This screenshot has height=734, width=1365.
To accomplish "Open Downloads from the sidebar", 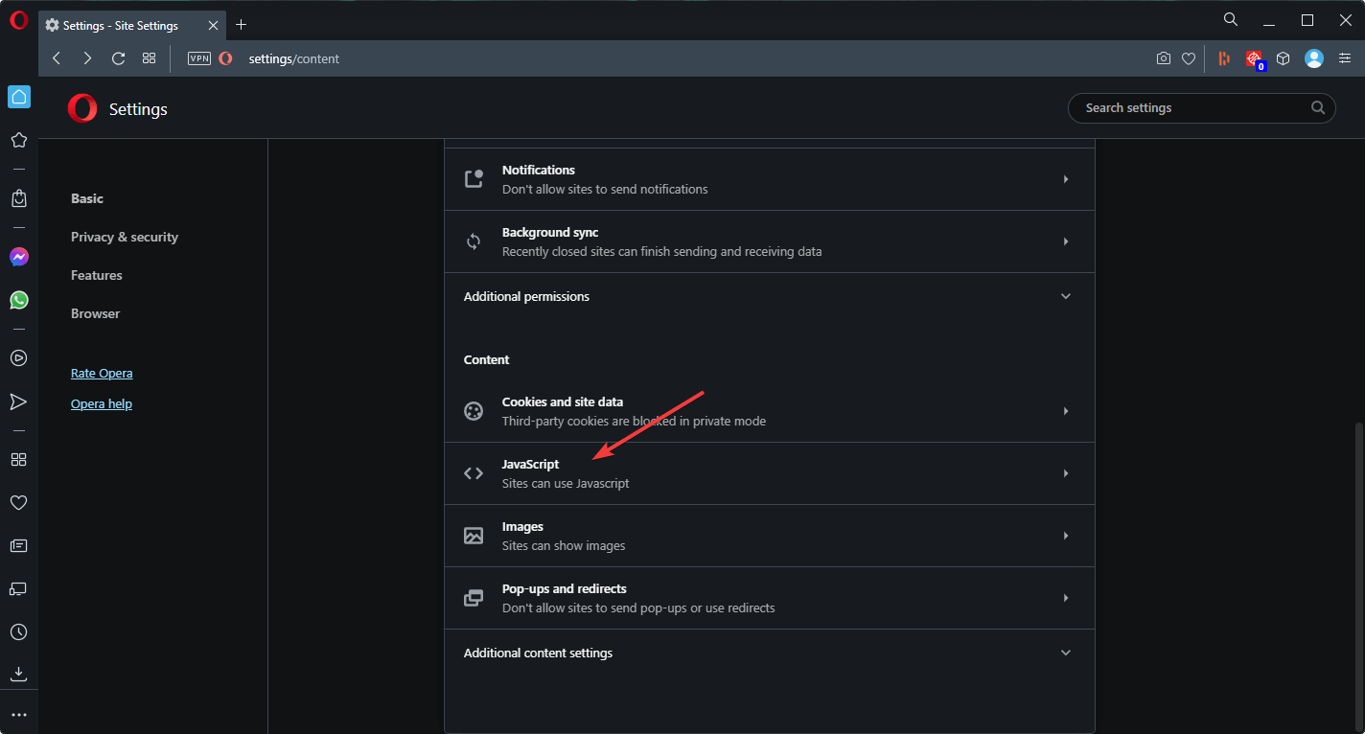I will pos(18,674).
